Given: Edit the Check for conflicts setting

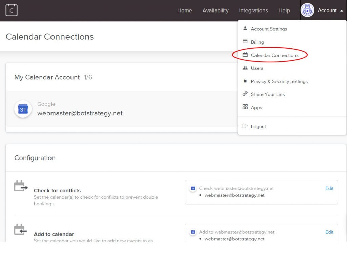Looking at the screenshot, I should click(x=329, y=188).
